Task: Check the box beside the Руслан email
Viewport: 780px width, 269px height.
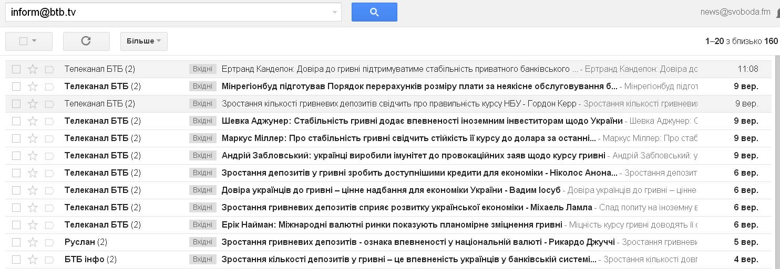Action: point(16,242)
